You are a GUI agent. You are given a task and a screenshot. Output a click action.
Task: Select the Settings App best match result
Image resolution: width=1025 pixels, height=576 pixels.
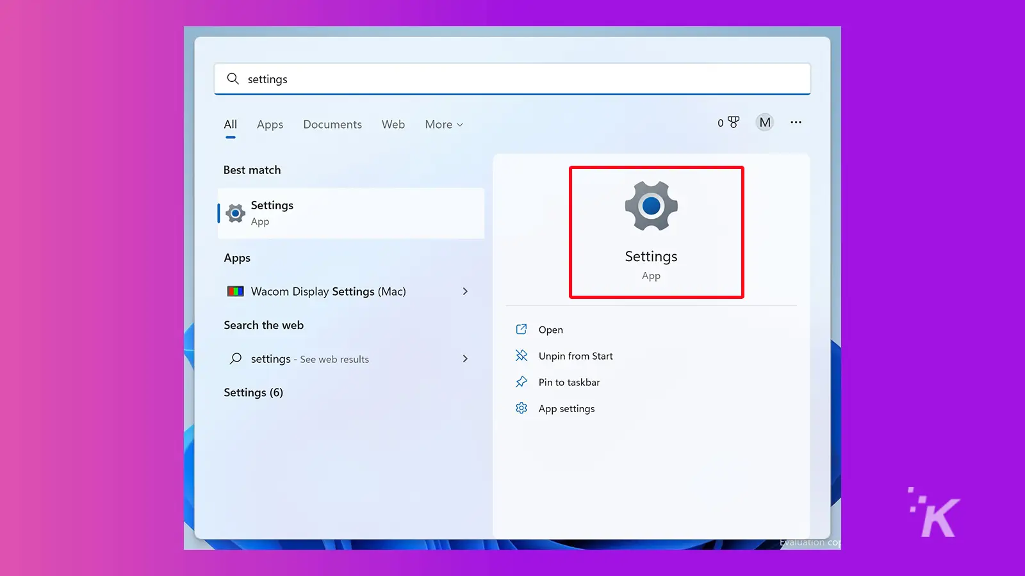351,213
